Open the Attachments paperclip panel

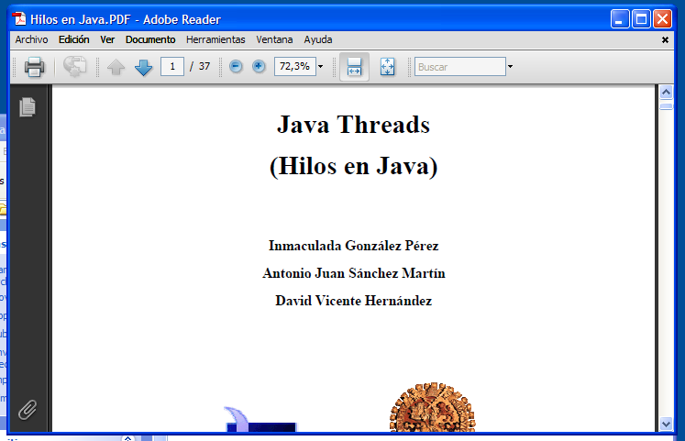(x=28, y=410)
